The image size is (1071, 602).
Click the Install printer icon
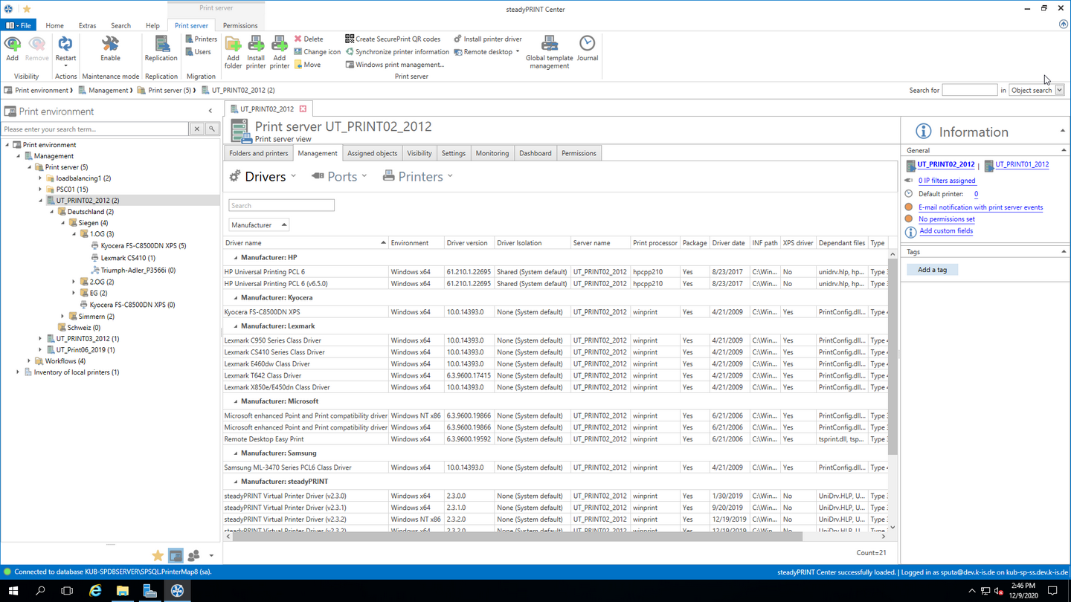pos(256,45)
